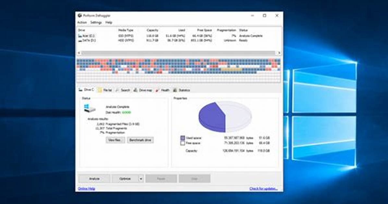The height and width of the screenshot is (204, 388).
Task: Click Analysis Complete status in drive list
Action: coord(251,36)
